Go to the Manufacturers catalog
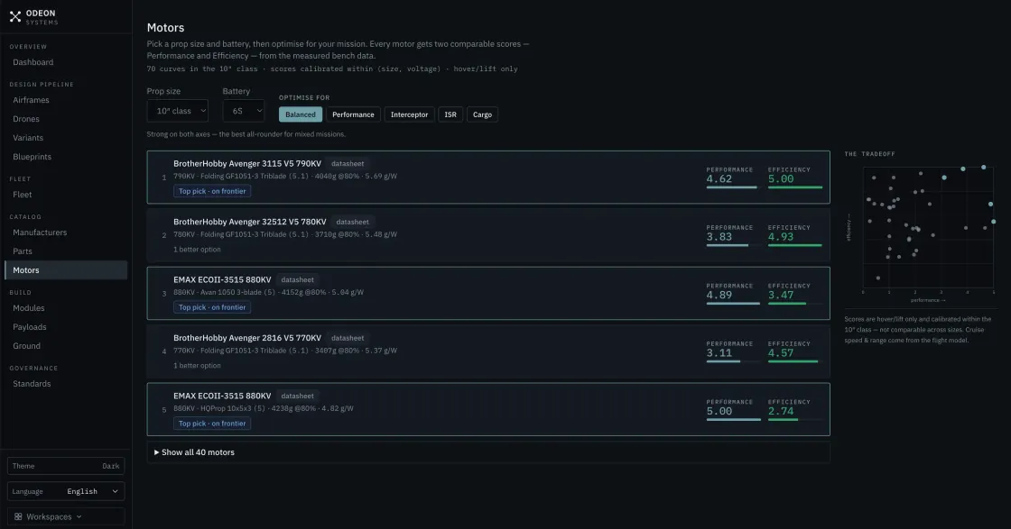This screenshot has width=1011, height=529. coord(40,233)
